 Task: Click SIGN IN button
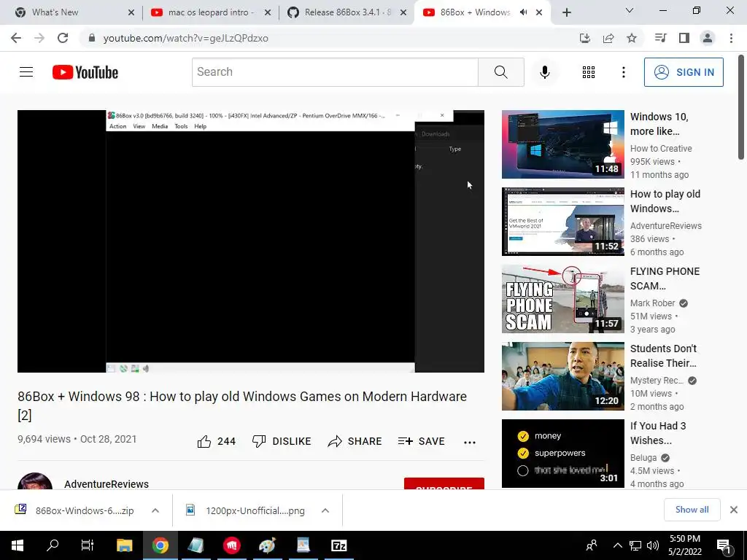[x=684, y=72]
